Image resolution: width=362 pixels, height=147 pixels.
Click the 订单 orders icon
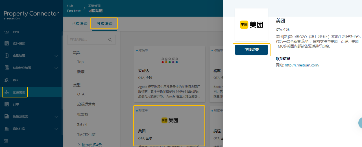click(x=7, y=104)
